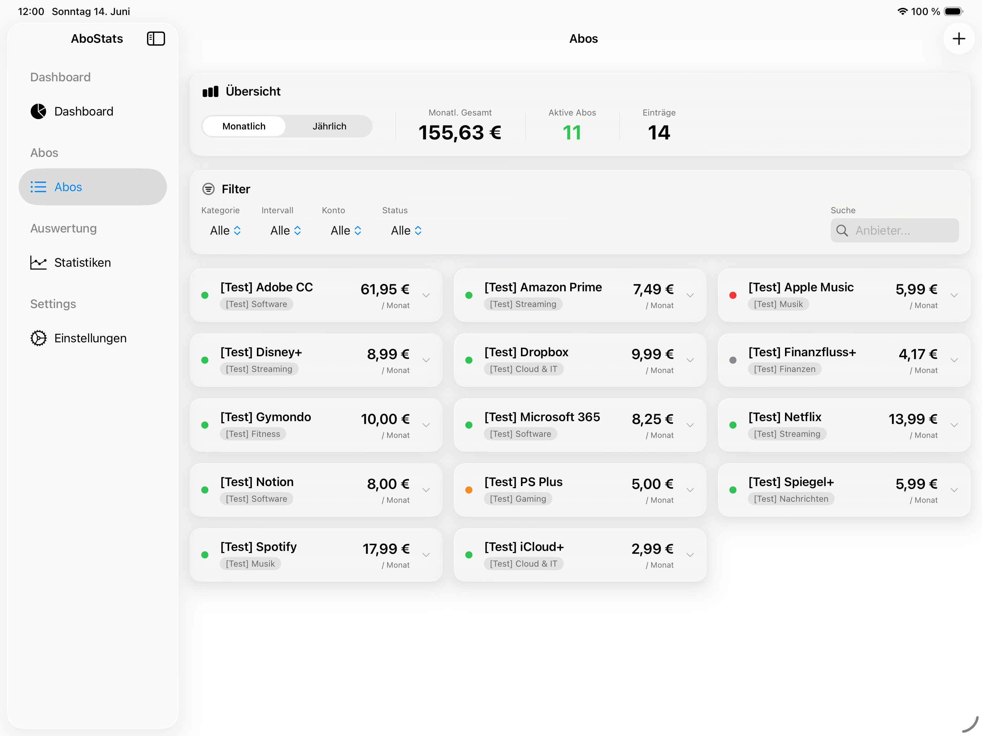Click the green status dot of Netflix

pyautogui.click(x=733, y=425)
